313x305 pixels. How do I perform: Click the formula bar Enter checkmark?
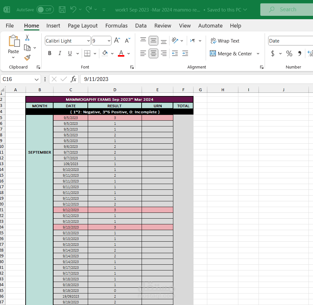(64, 79)
